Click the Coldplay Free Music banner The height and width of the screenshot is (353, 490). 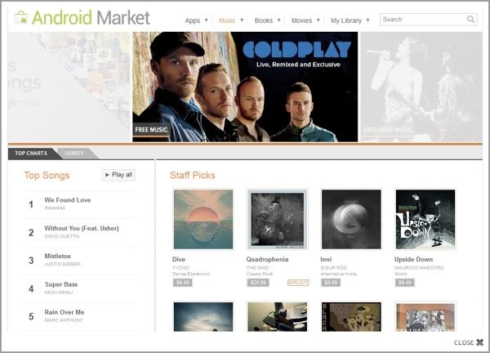(245, 87)
